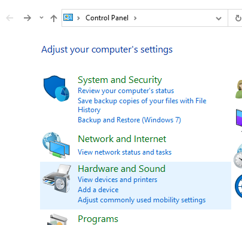This screenshot has width=242, height=225.
Task: Click Add a device link
Action: 98,190
